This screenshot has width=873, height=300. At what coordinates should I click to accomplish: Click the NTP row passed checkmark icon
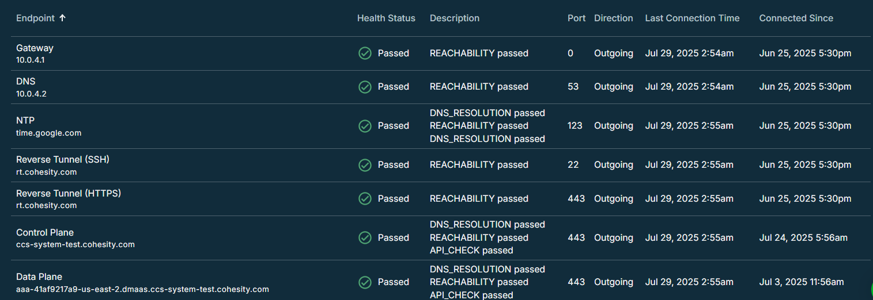pos(365,126)
